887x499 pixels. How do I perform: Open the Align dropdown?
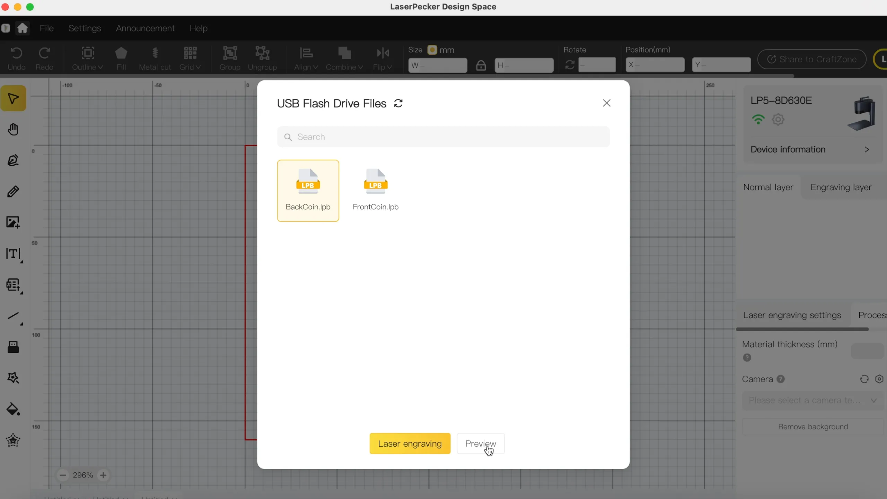(306, 59)
